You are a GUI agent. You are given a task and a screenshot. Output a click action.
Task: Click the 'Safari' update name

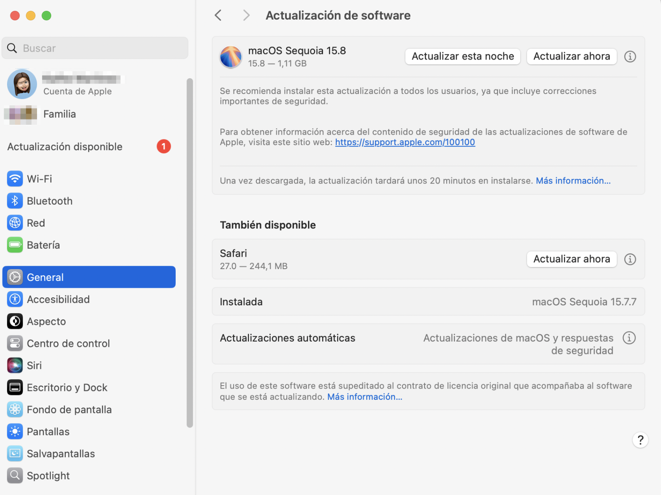click(x=233, y=253)
